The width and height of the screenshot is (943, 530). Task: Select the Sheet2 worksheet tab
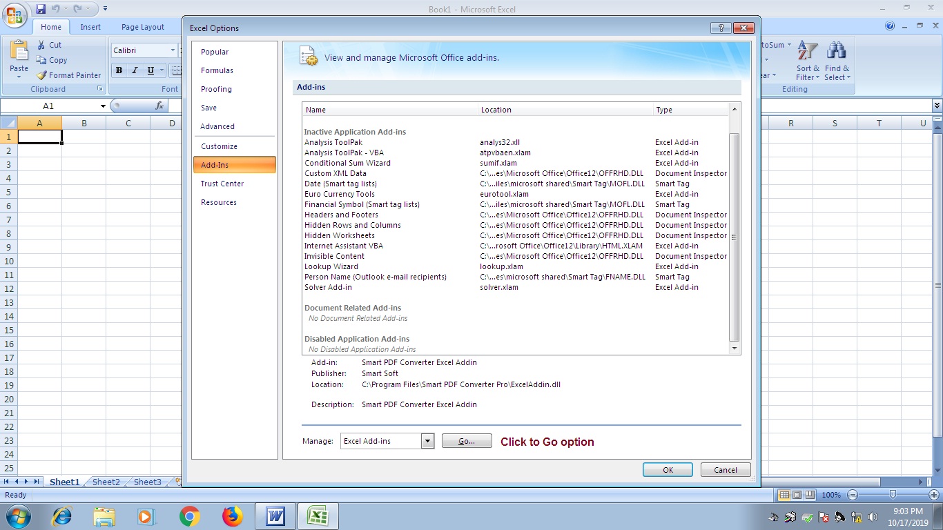point(106,482)
